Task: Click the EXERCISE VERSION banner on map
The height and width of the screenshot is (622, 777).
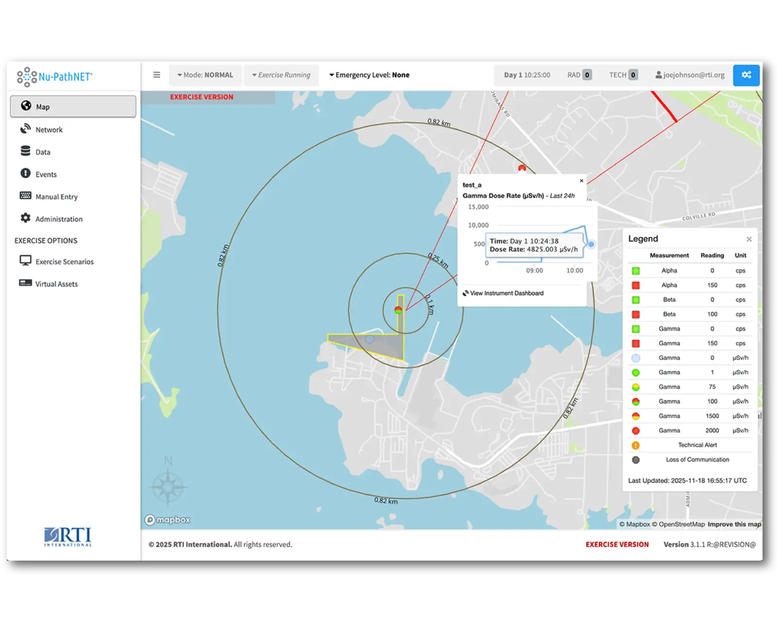Action: (202, 97)
